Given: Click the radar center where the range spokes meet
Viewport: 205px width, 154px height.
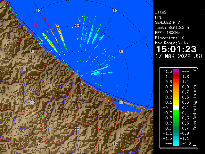Looking at the screenshot, I should 77,77.
